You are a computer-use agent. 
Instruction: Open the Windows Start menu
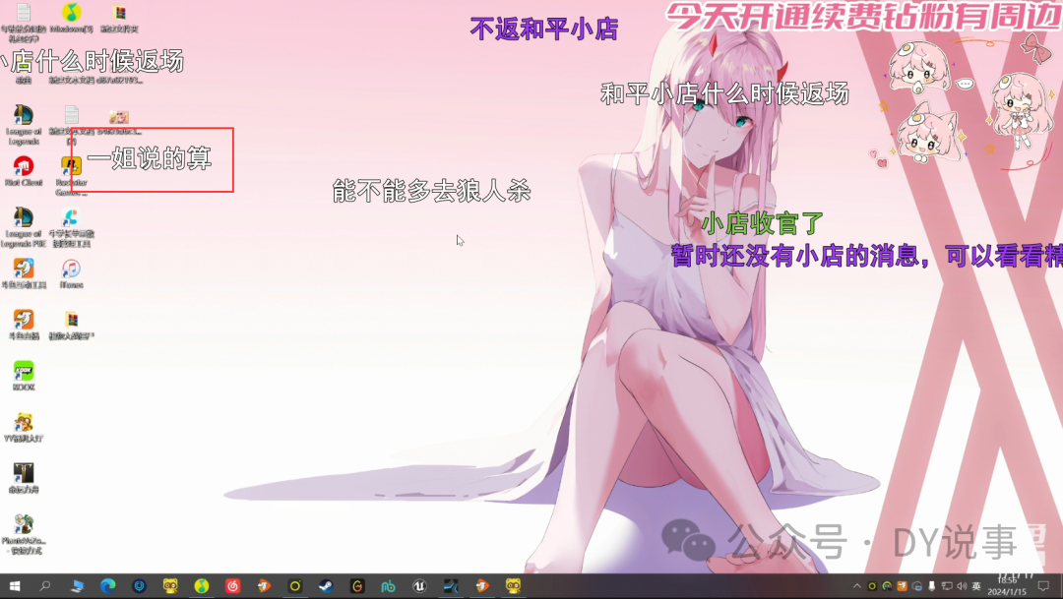(14, 586)
